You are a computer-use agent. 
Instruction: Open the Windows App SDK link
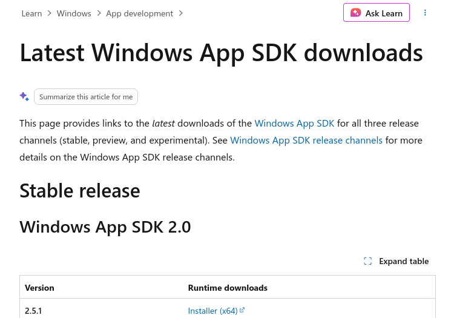tap(294, 123)
